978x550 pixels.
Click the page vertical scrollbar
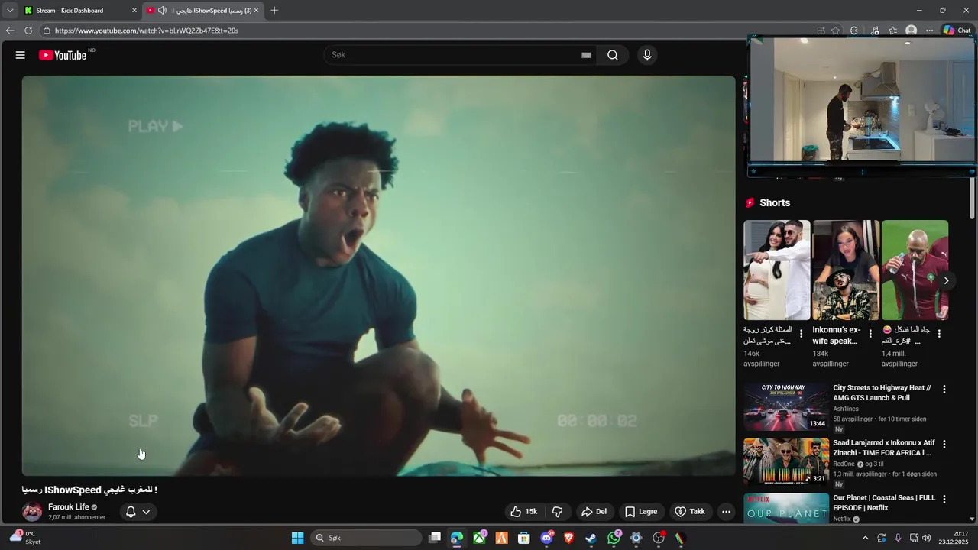click(x=972, y=197)
